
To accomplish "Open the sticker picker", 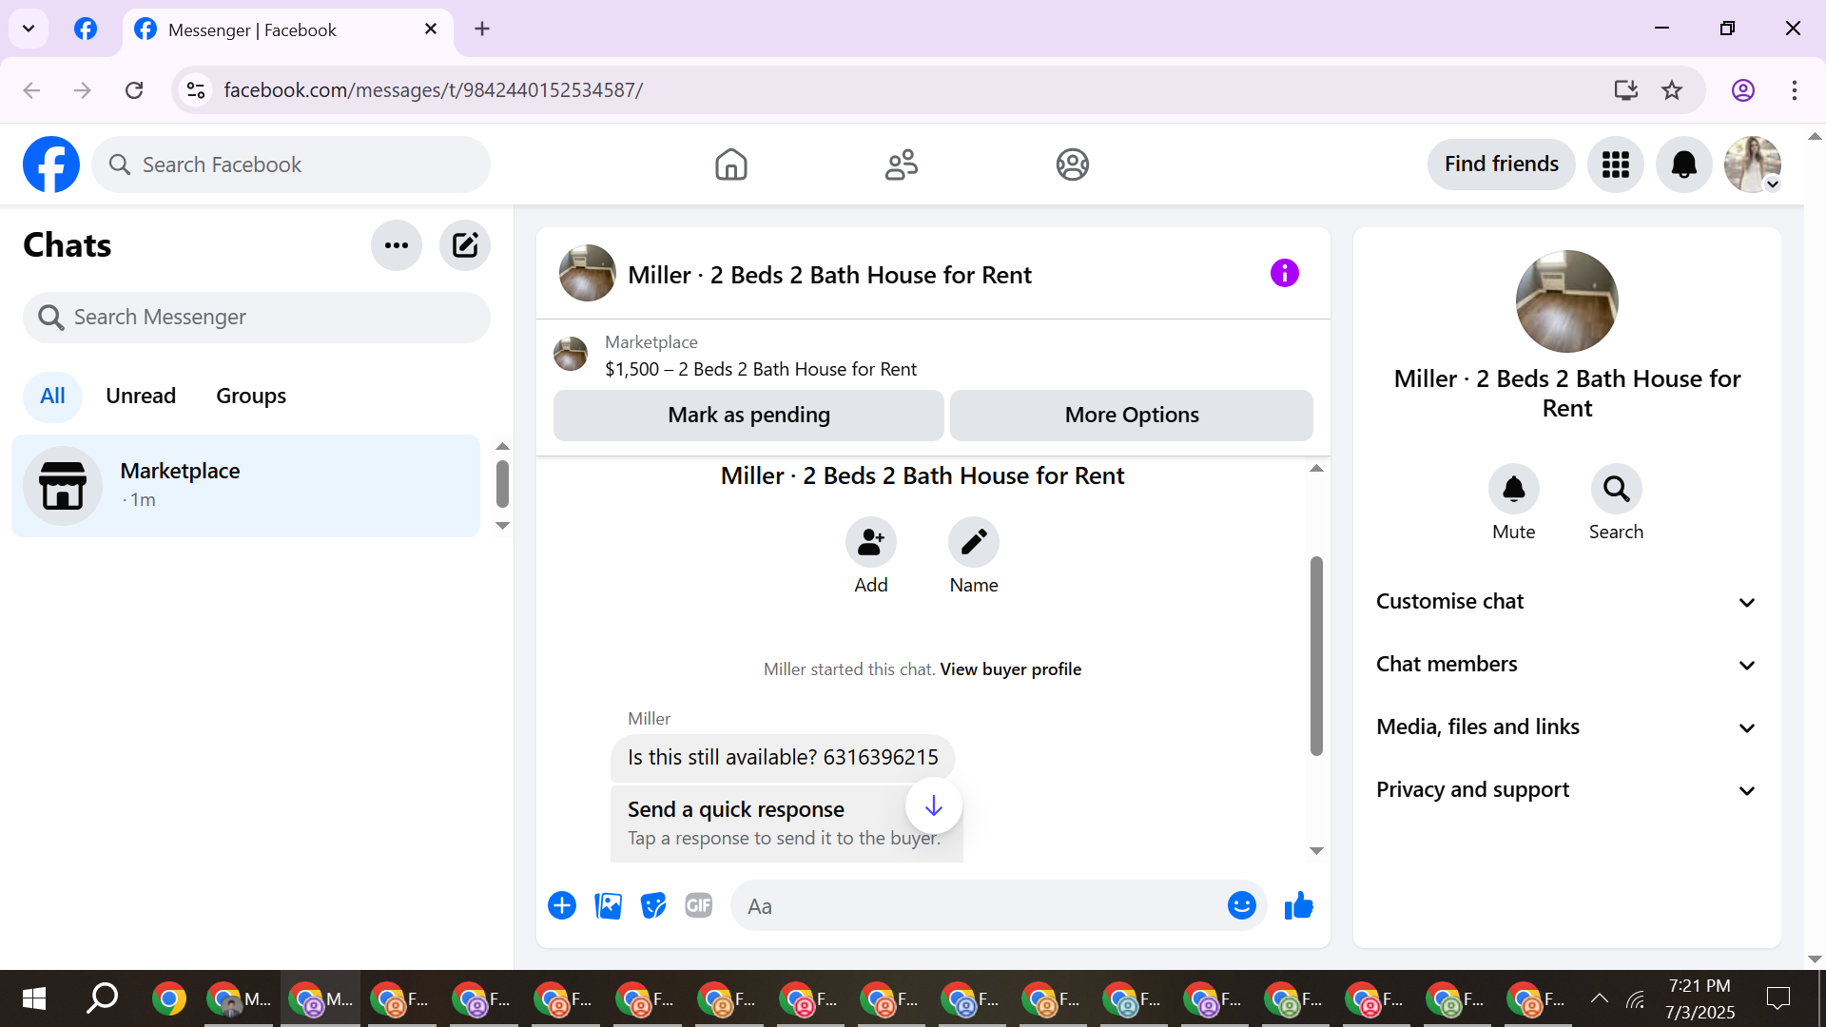I will [x=653, y=906].
